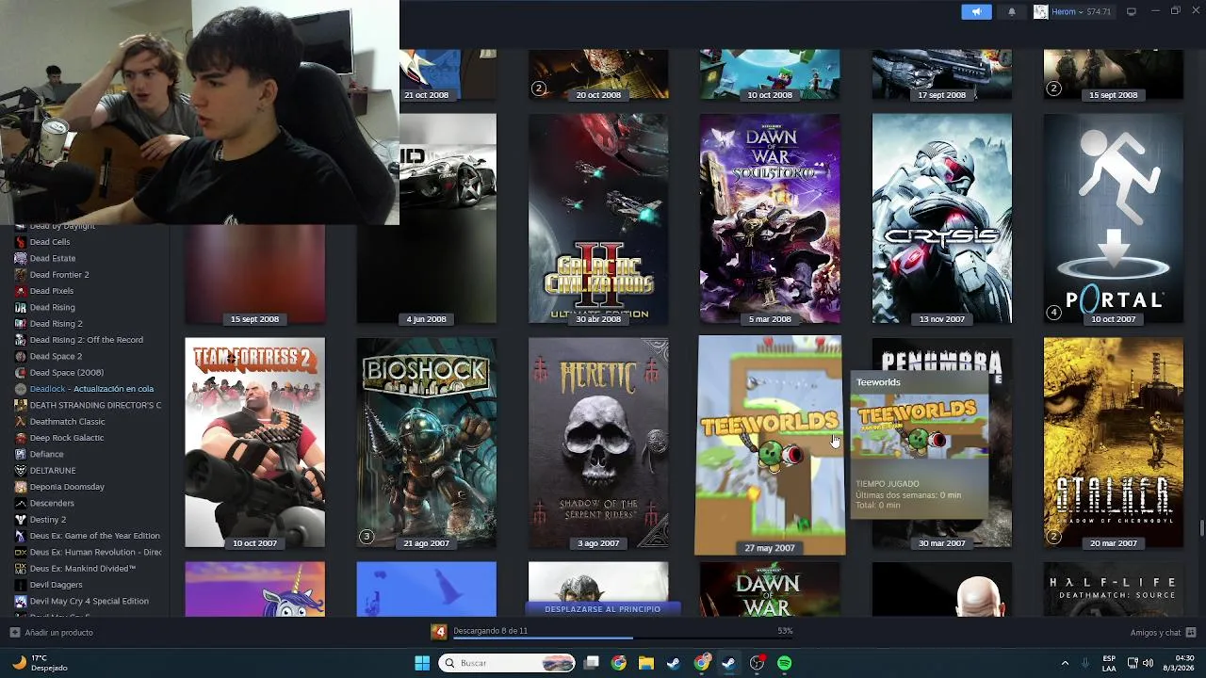The image size is (1206, 678).
Task: Click the Dead Rising 2 game icon
Action: [21, 324]
